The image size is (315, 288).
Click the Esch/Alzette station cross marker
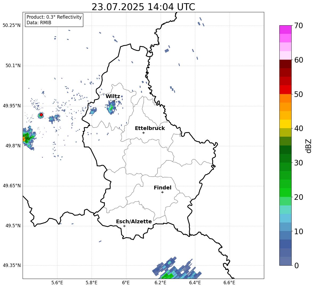point(124,226)
